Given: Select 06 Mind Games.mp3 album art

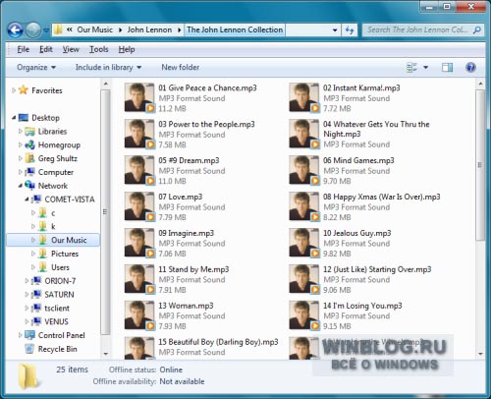Looking at the screenshot, I should pos(303,170).
